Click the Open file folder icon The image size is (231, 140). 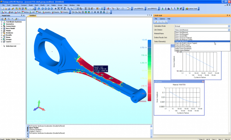6,9
